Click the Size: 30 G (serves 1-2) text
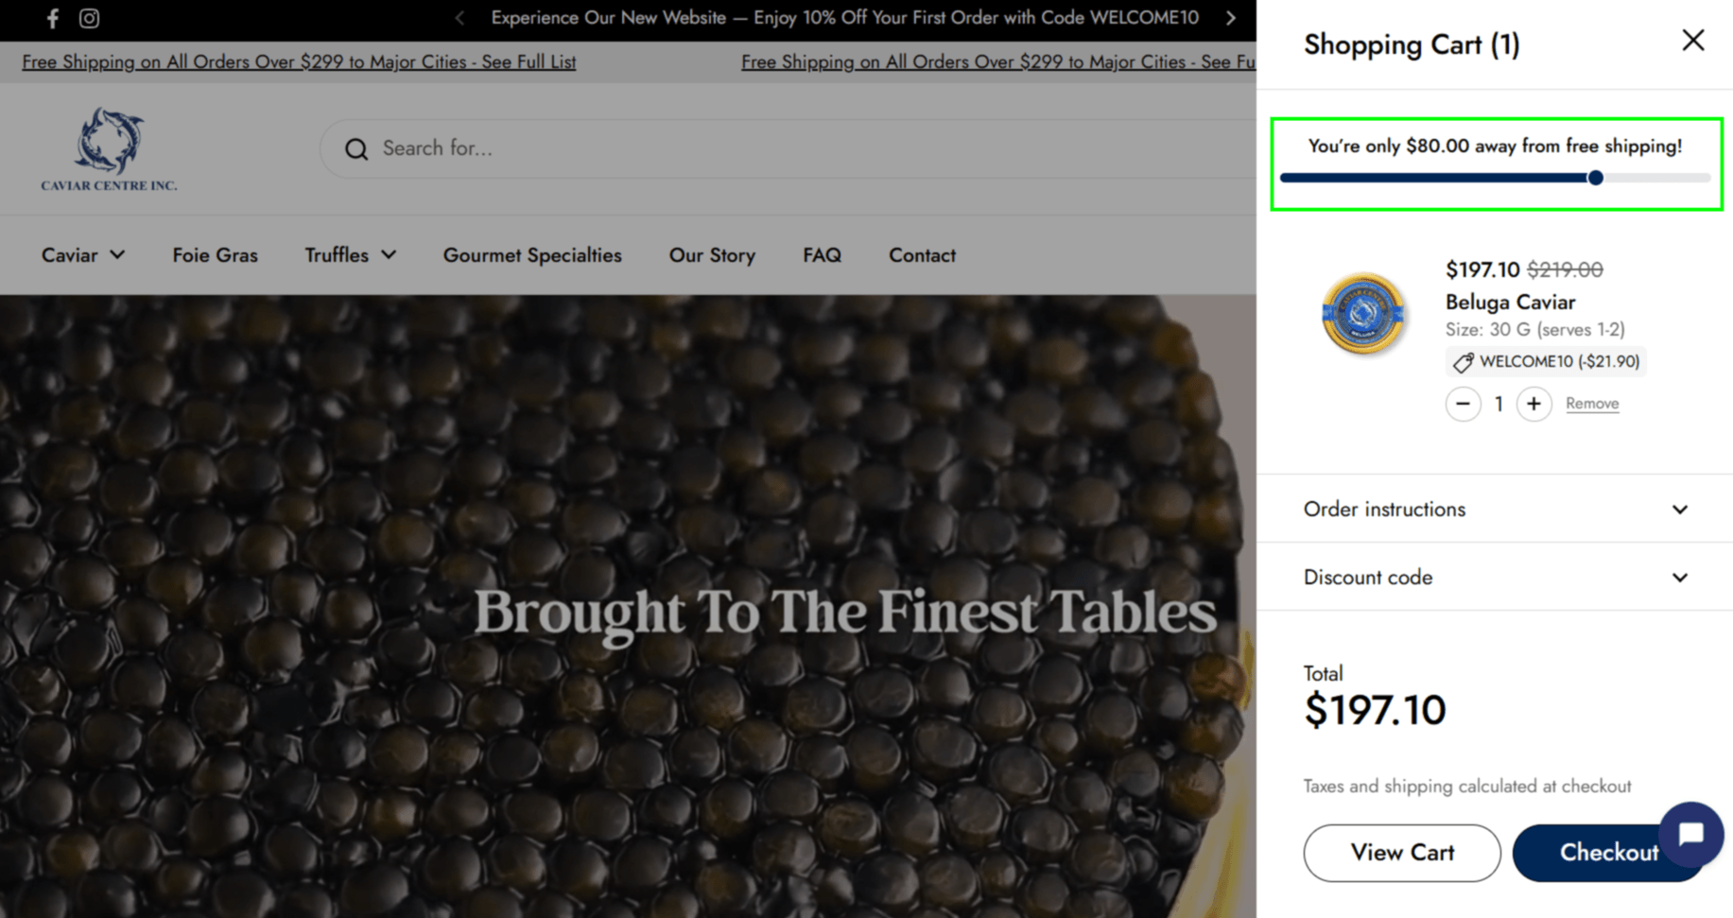 1534,330
